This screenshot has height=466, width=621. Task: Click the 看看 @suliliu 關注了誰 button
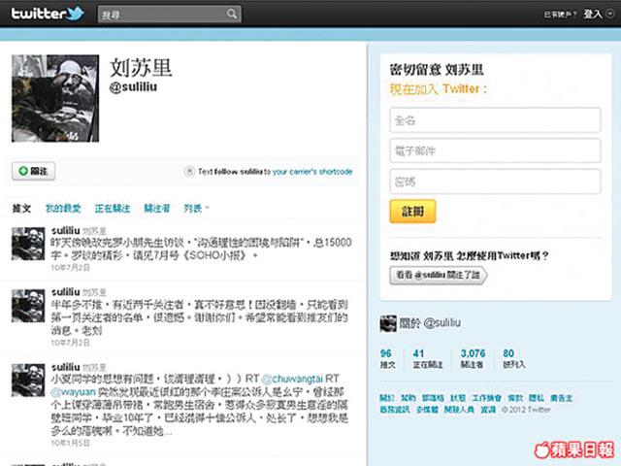click(x=439, y=275)
